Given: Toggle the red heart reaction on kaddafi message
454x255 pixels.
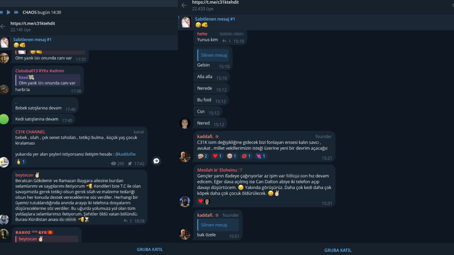Looking at the screenshot, I should 217,156.
